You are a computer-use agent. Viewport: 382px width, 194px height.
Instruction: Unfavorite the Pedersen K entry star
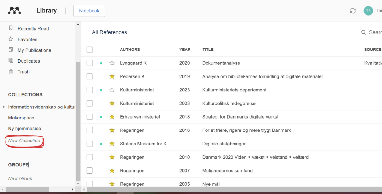pyautogui.click(x=112, y=76)
